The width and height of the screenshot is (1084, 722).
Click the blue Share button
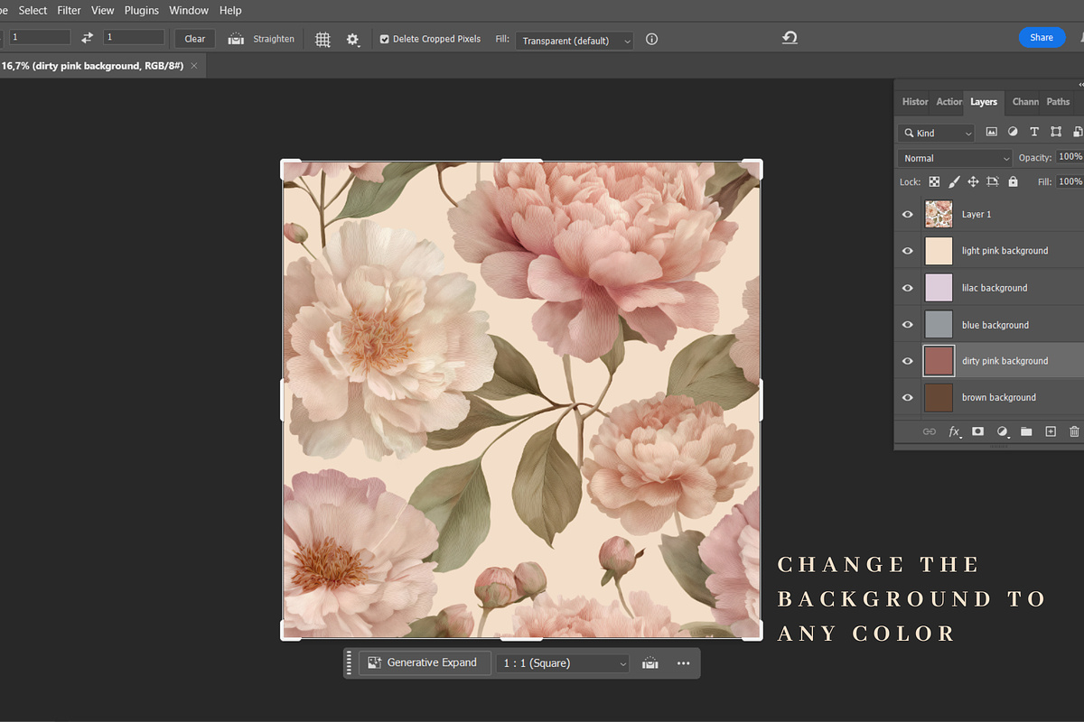[x=1042, y=38]
